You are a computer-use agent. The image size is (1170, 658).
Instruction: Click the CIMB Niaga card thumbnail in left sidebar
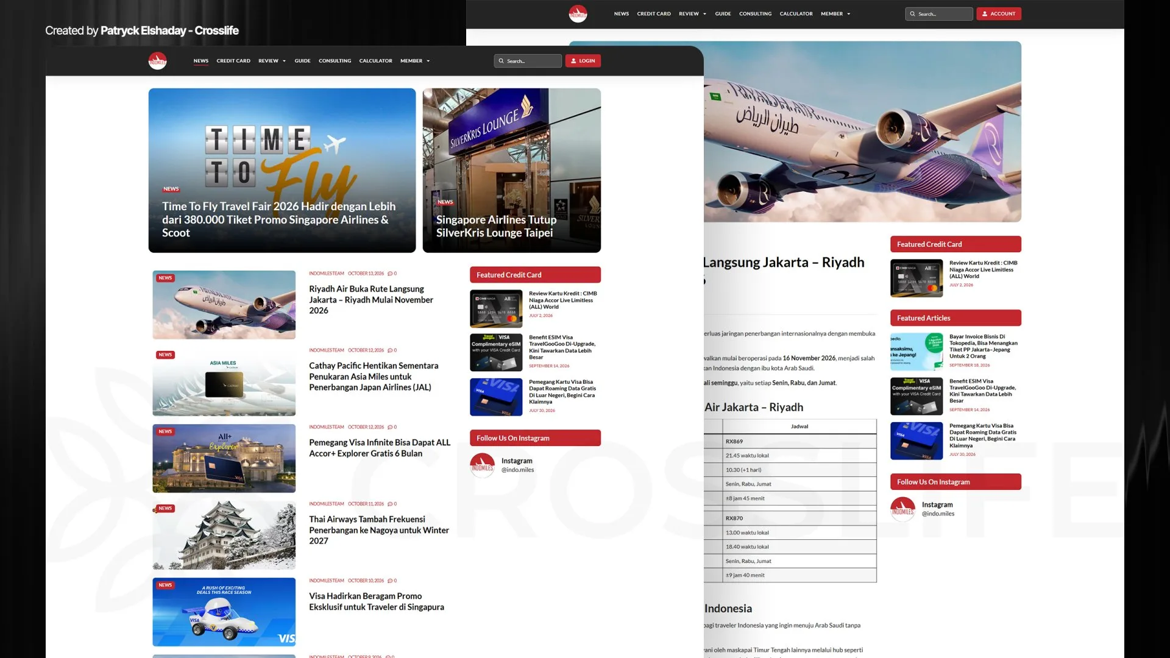tap(496, 308)
